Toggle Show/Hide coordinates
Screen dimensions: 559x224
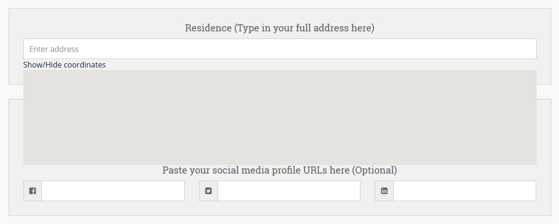coord(65,65)
